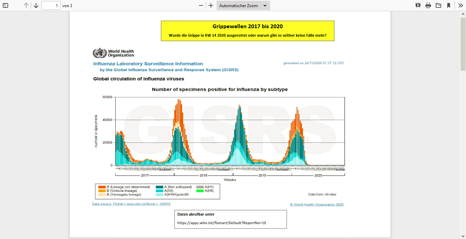The width and height of the screenshot is (466, 239).
Task: Click the page number input field
Action: [x=51, y=5]
